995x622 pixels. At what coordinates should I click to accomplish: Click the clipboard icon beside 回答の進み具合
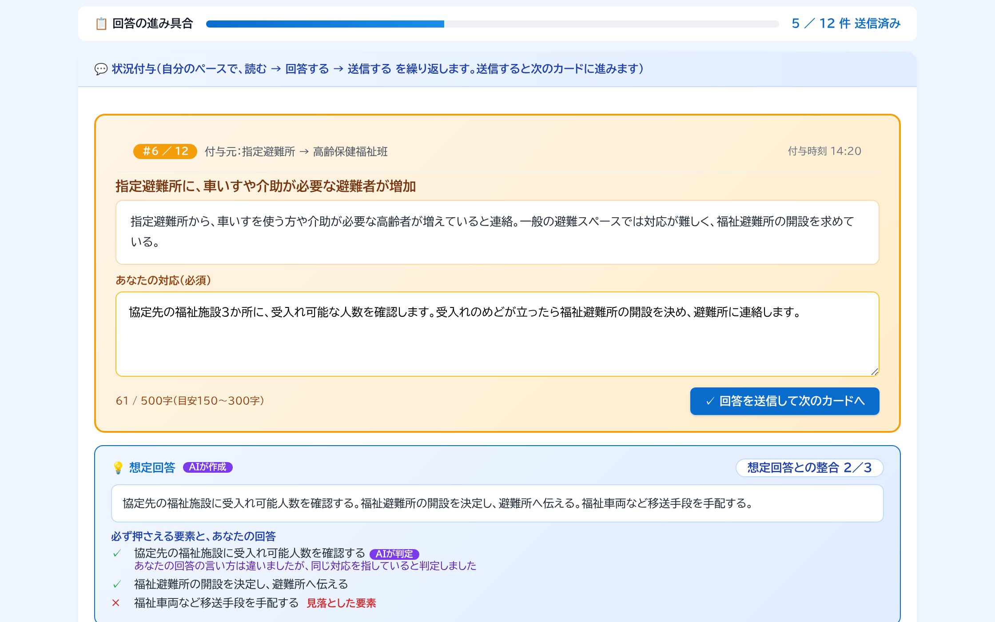coord(101,24)
